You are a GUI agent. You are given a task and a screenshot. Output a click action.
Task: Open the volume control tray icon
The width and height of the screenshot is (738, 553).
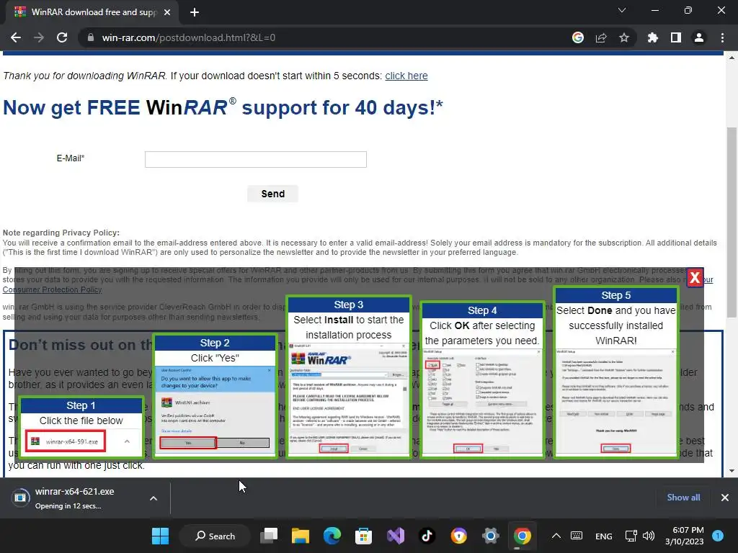(x=649, y=536)
